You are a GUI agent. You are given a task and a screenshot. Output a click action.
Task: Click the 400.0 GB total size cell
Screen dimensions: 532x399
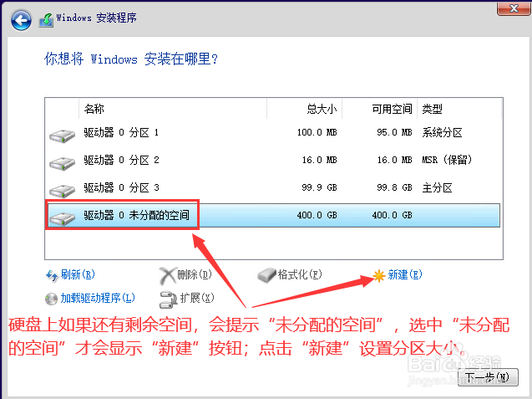(x=317, y=215)
